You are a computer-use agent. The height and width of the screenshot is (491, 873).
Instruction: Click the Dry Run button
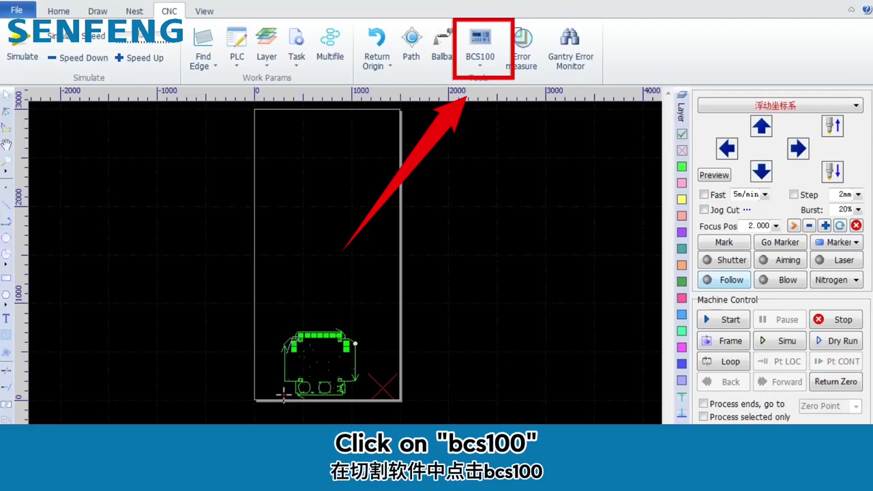tap(836, 341)
